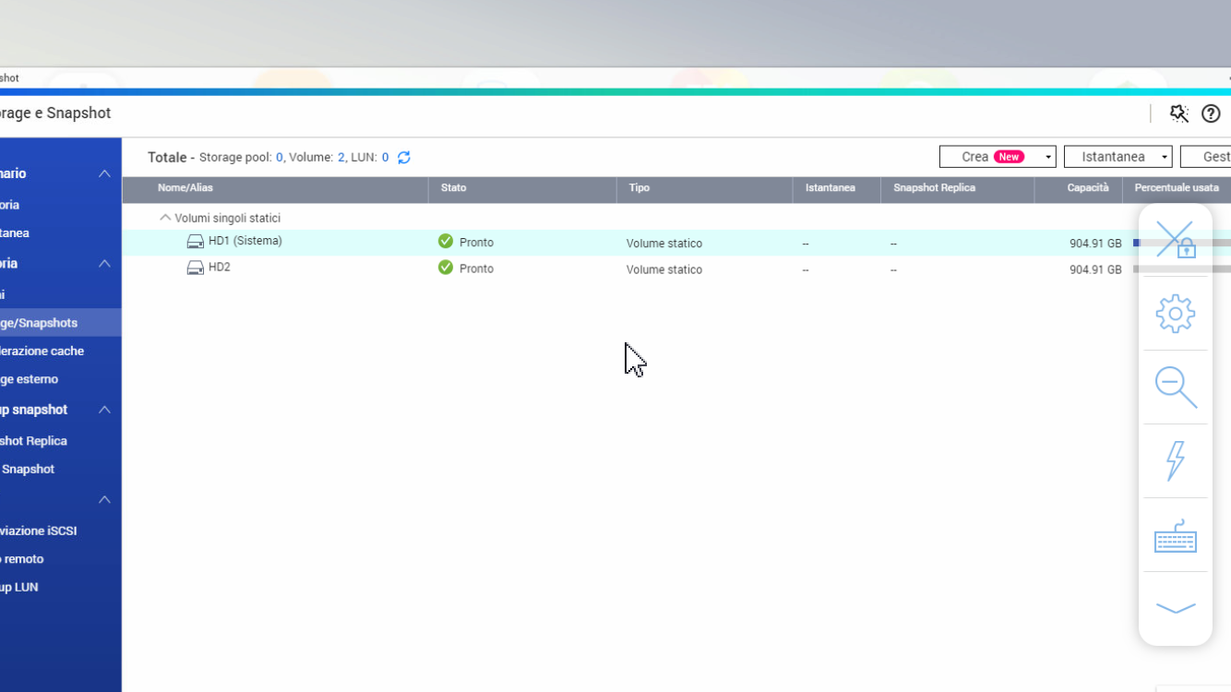Click the HD1 usage percentage bar

tap(1139, 243)
